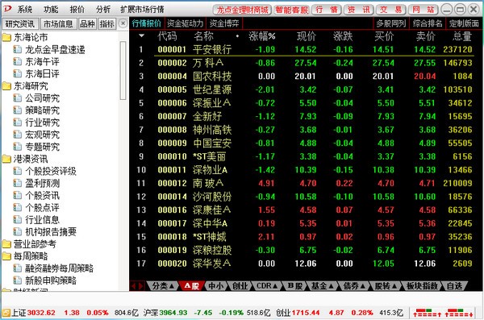Click the left sidebar vertical scrollbar
The width and height of the screenshot is (484, 320).
pos(123,70)
